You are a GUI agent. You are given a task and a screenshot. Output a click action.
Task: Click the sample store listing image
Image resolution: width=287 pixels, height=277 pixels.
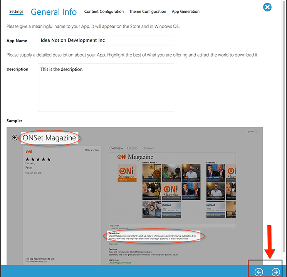pos(135,196)
